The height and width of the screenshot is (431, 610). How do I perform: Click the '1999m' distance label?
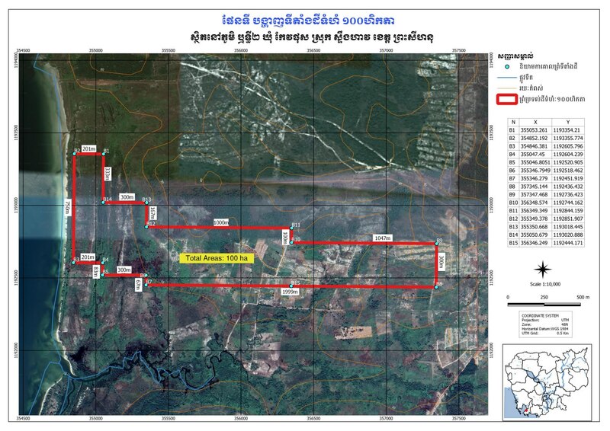(x=290, y=292)
